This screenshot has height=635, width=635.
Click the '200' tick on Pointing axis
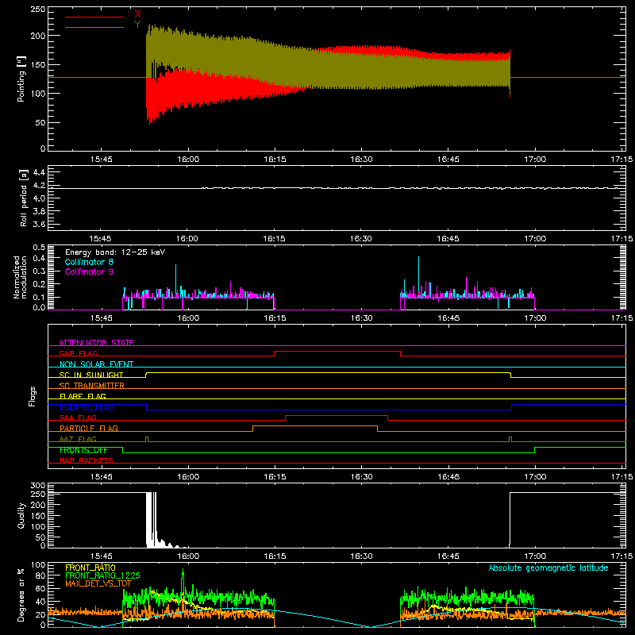[x=37, y=36]
